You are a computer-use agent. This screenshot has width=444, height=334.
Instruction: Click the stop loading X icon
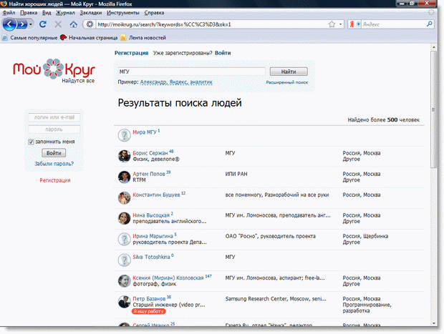coord(58,24)
